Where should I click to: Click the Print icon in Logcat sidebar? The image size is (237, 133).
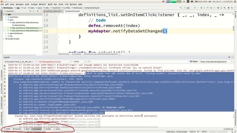[x=5, y=82]
